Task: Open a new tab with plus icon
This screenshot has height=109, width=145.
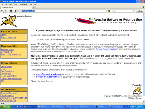Action: (34, 7)
